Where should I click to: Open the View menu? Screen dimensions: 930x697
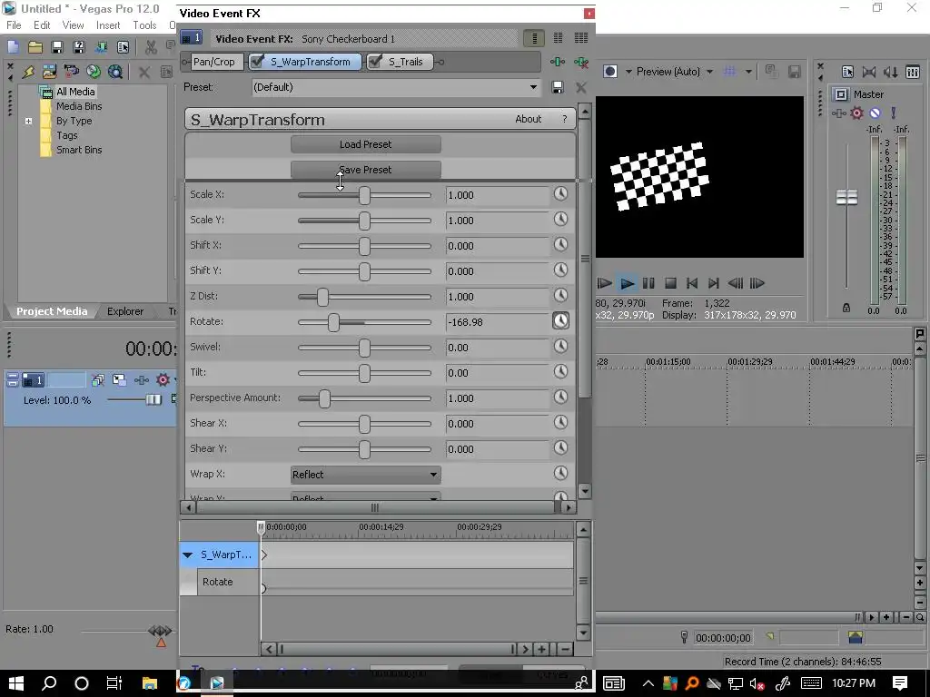[73, 25]
